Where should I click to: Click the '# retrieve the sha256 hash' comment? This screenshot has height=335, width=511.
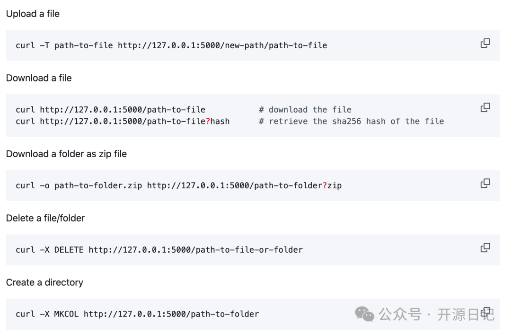pyautogui.click(x=352, y=121)
